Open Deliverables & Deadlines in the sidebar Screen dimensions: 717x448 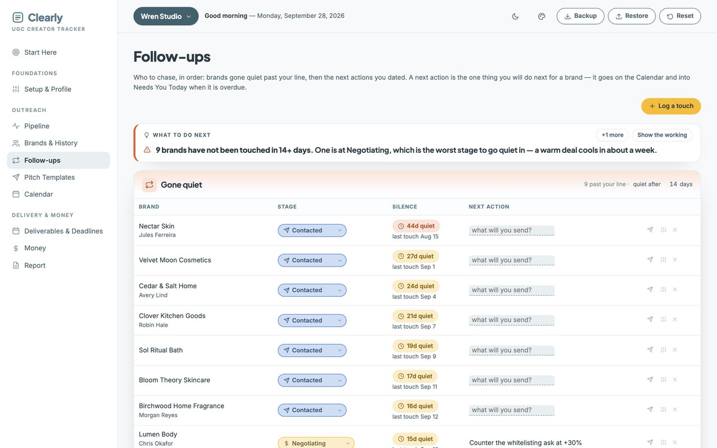click(x=58, y=231)
